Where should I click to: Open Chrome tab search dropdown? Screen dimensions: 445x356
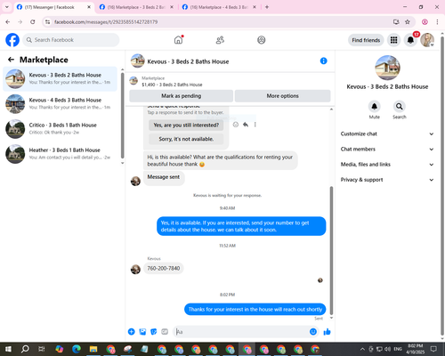coord(7,7)
